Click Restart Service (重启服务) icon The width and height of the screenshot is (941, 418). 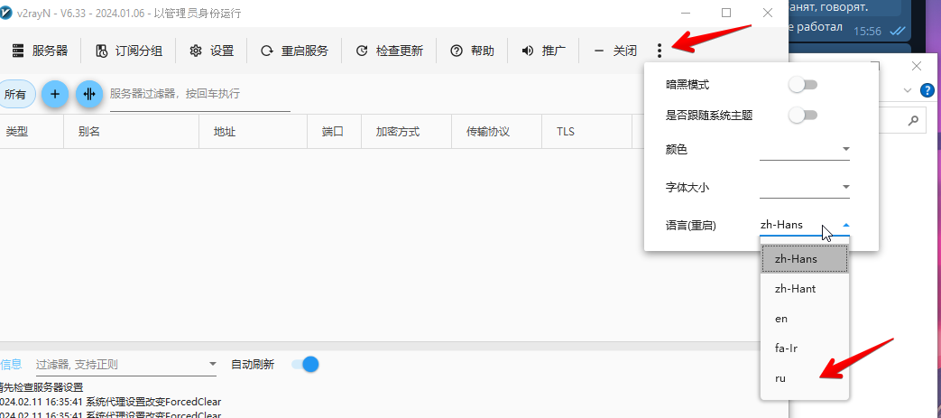pyautogui.click(x=267, y=51)
